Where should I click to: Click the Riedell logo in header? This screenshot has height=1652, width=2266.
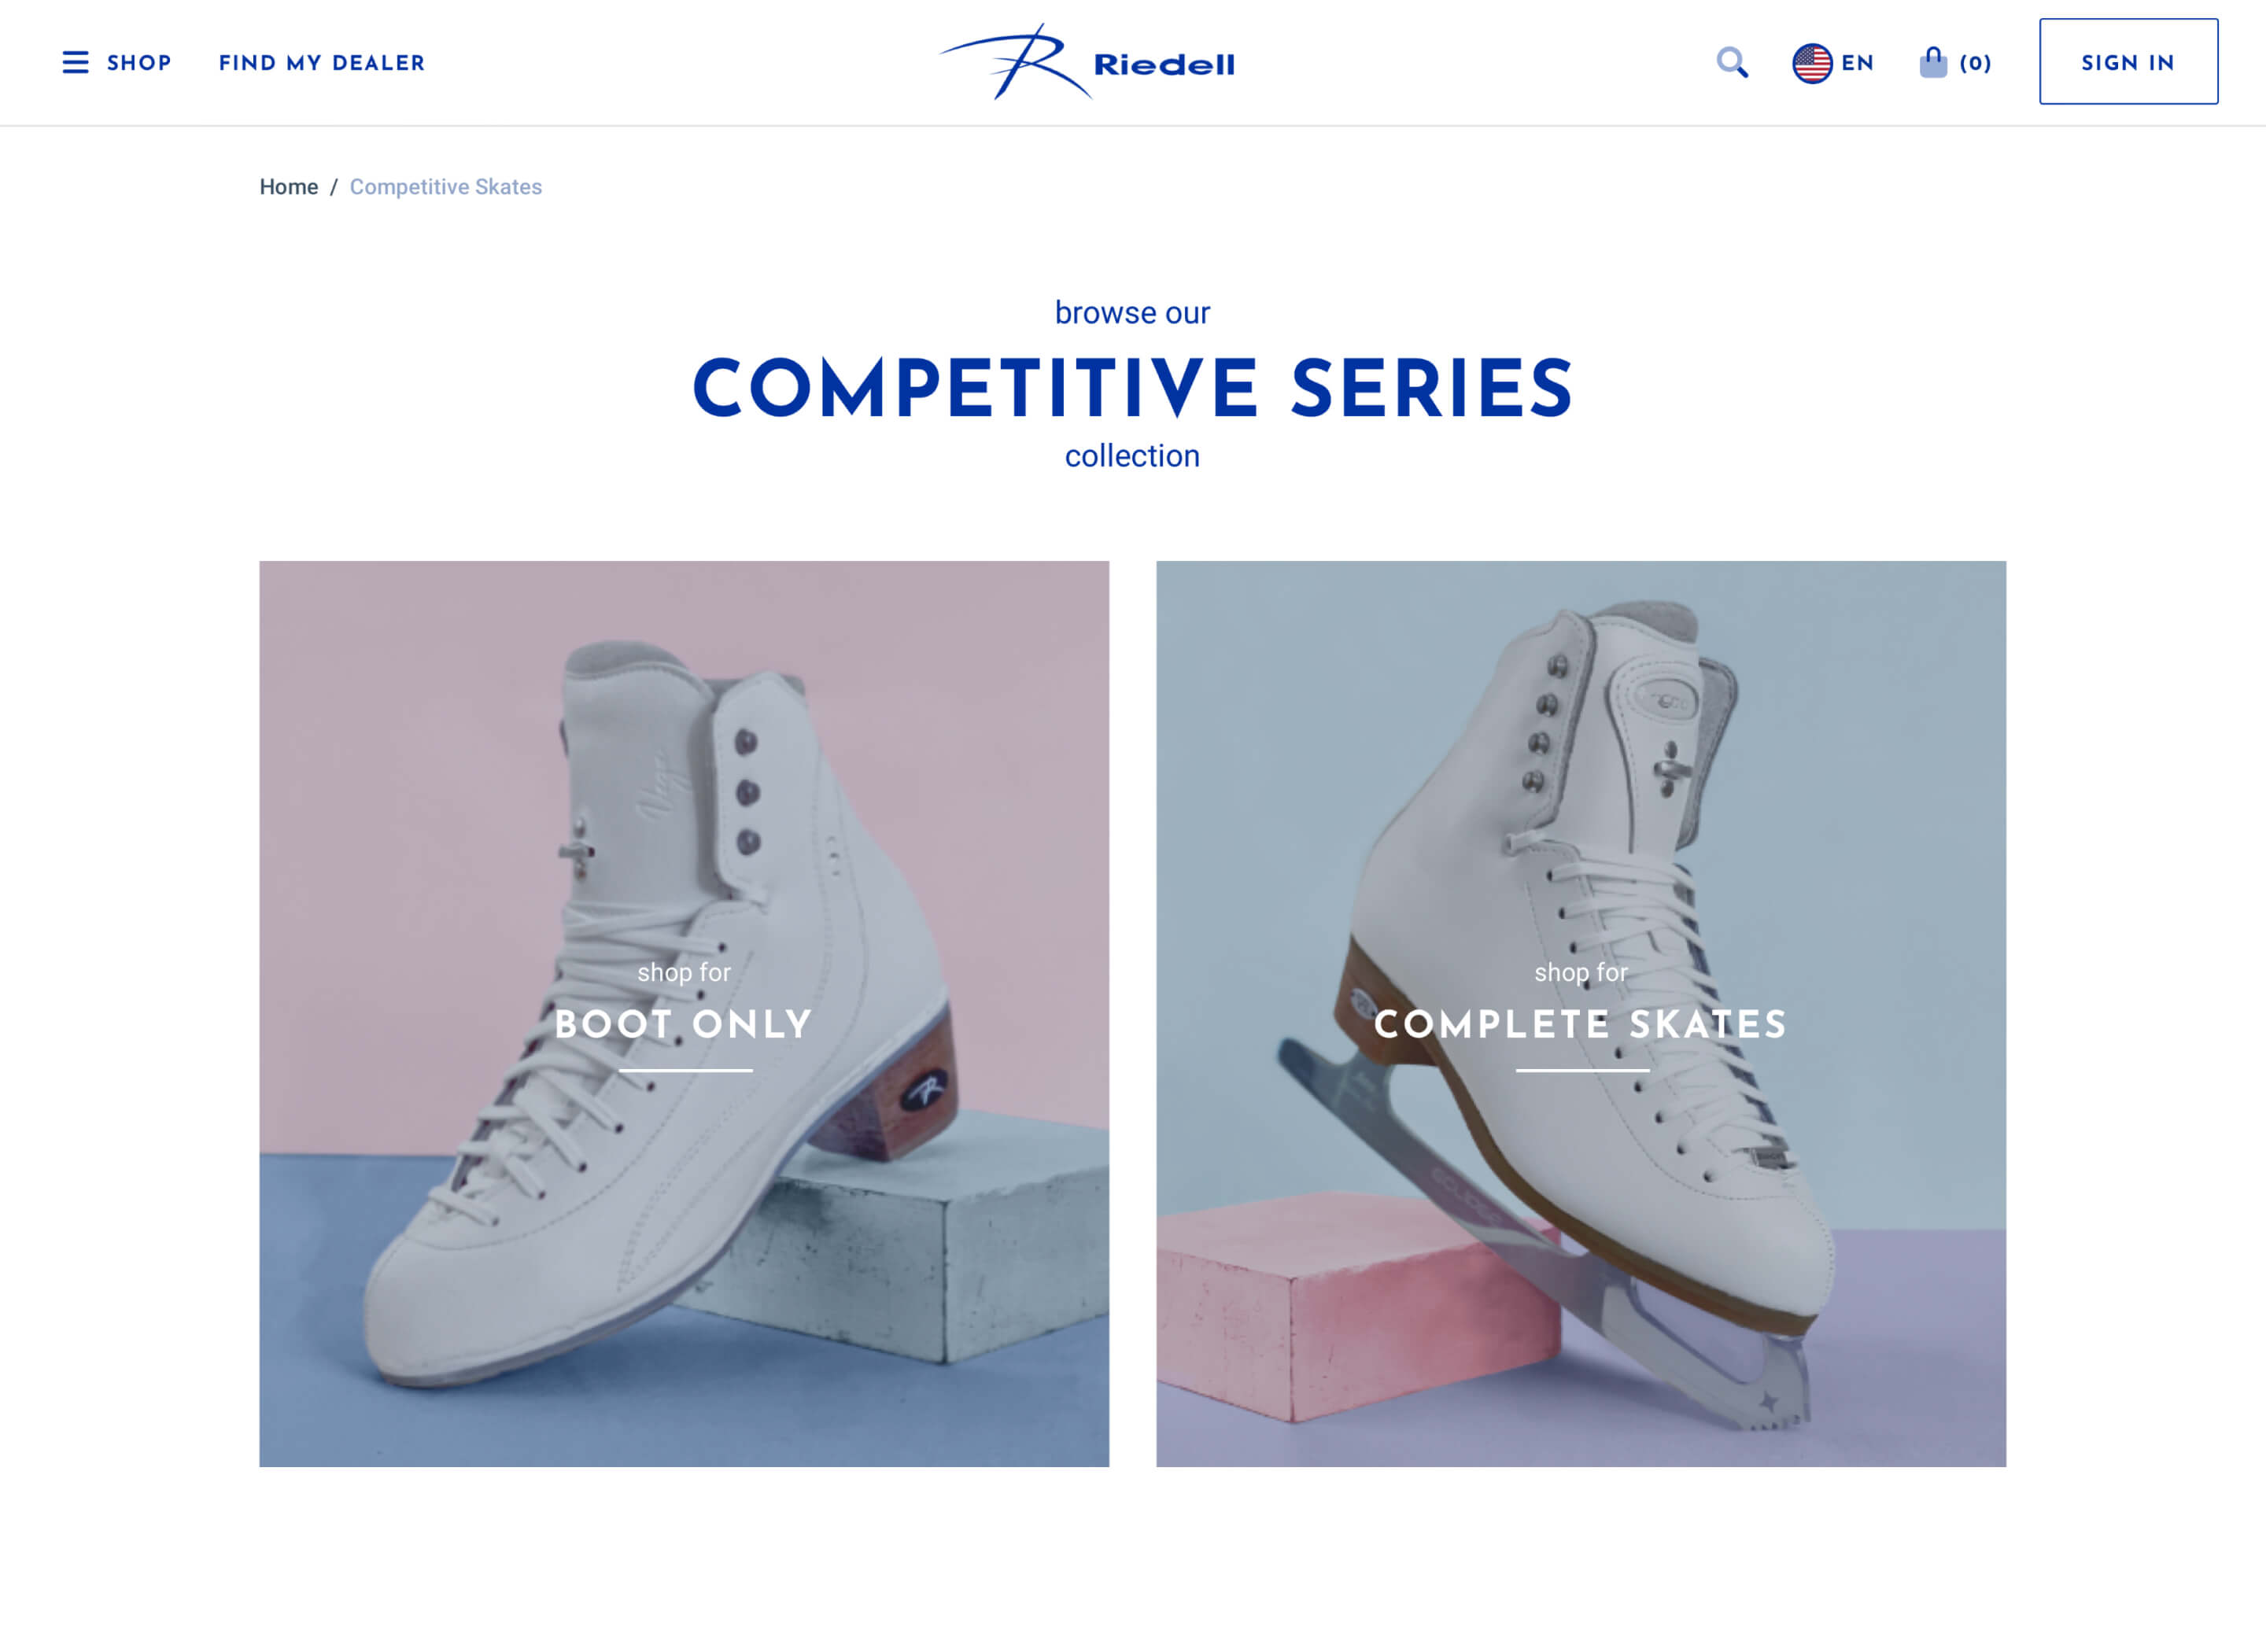click(1087, 62)
